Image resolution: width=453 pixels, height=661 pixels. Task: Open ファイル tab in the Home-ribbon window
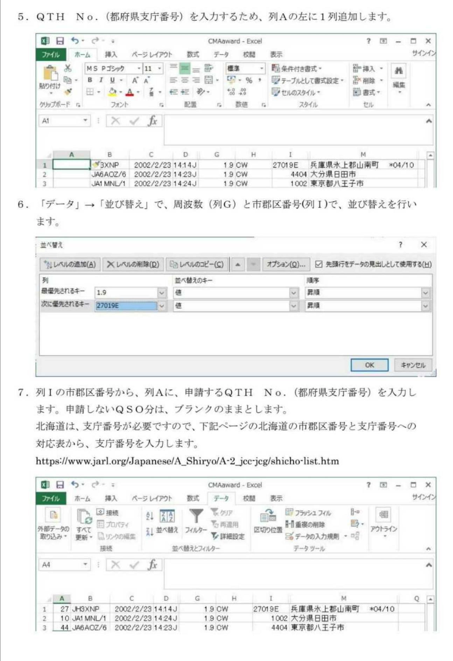[51, 55]
